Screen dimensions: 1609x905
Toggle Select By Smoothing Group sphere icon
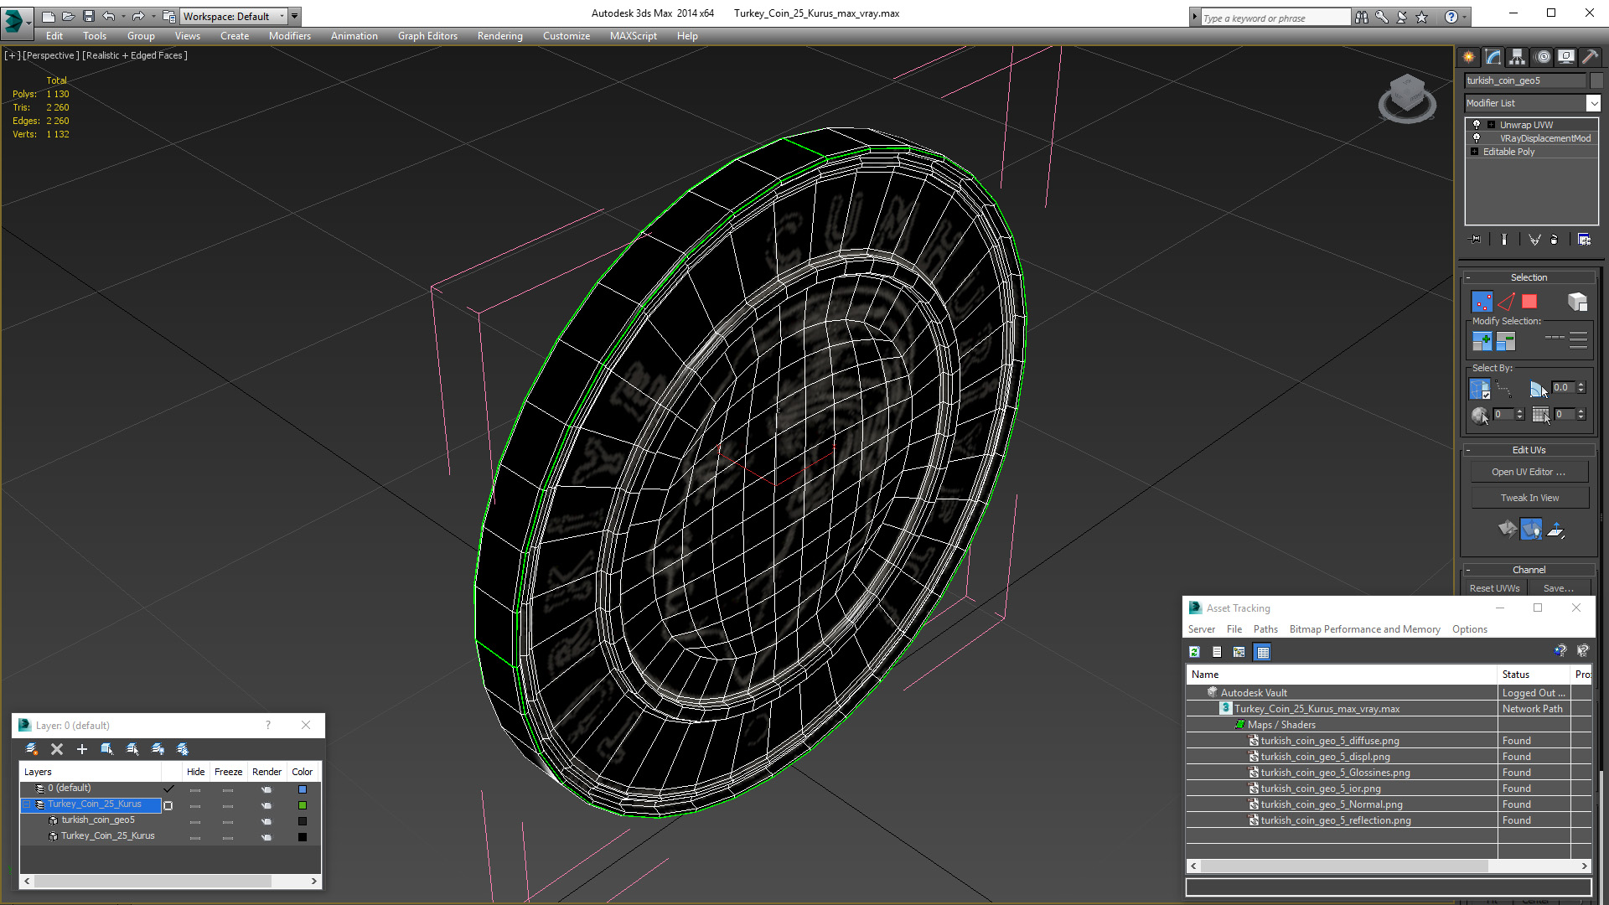click(x=1480, y=415)
